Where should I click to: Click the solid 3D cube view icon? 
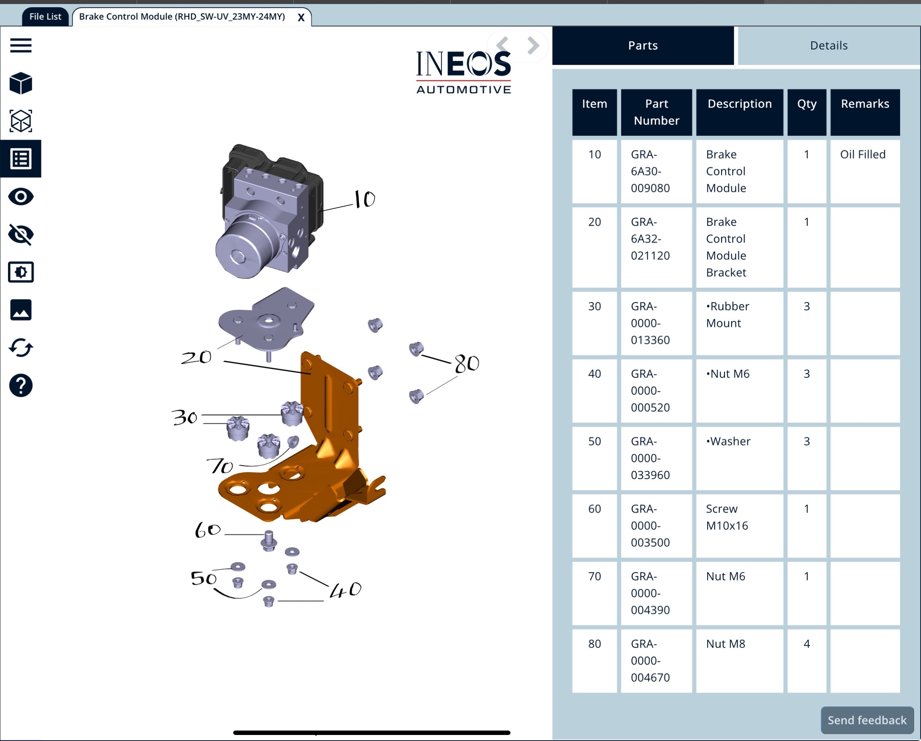pyautogui.click(x=21, y=83)
